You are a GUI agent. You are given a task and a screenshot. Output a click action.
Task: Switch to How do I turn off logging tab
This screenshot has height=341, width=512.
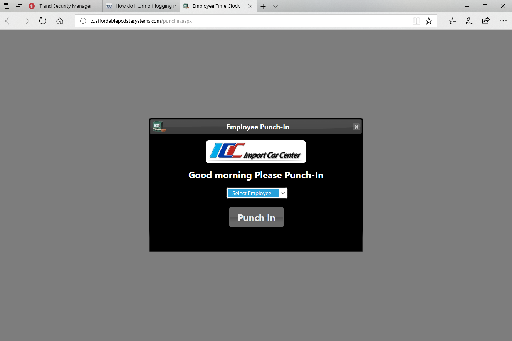click(x=141, y=6)
